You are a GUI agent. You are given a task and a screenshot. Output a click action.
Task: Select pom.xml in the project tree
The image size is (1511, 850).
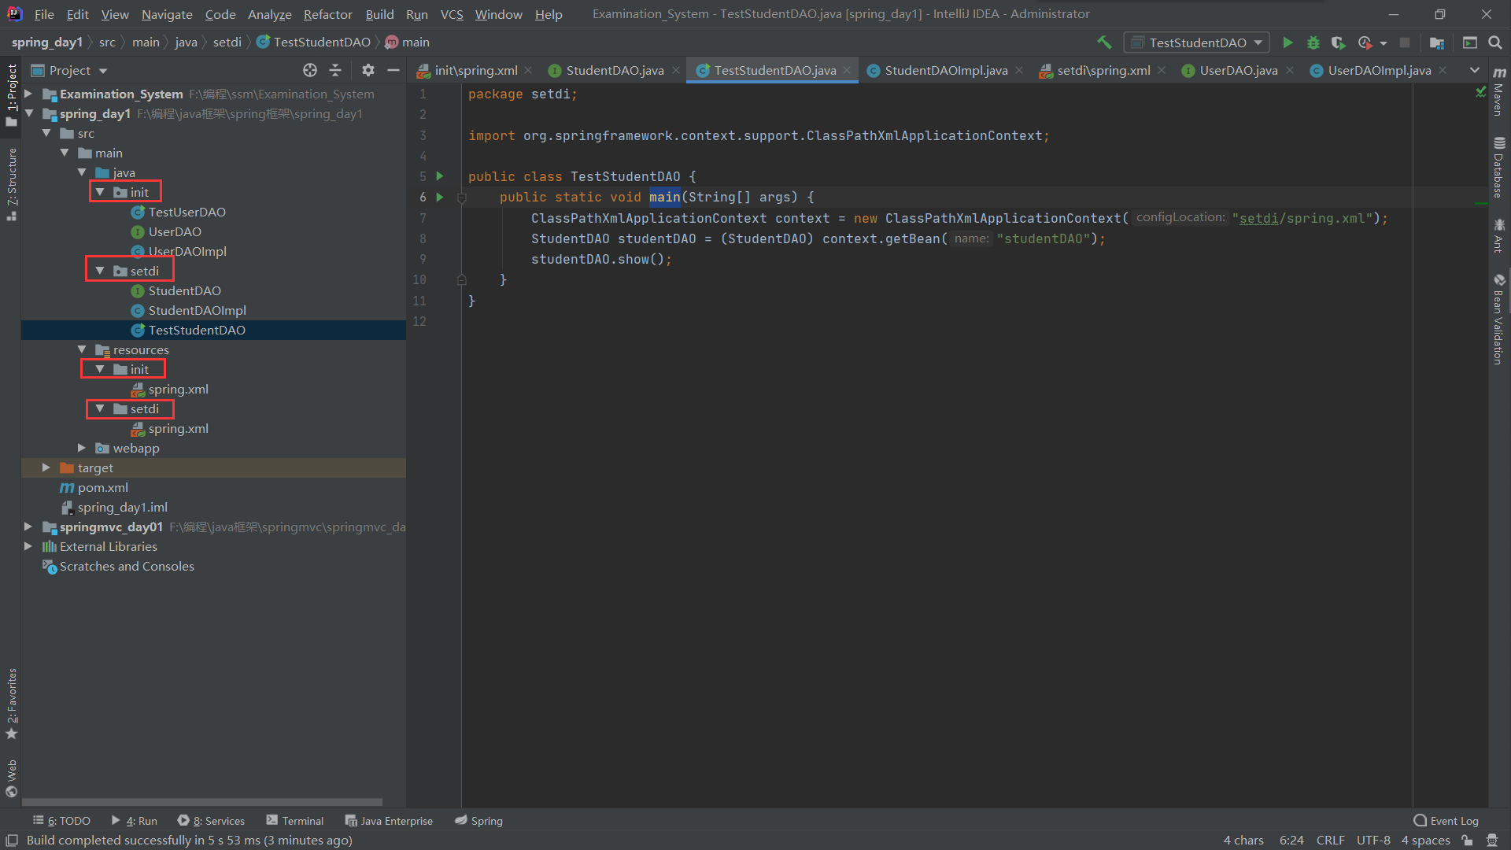(102, 487)
